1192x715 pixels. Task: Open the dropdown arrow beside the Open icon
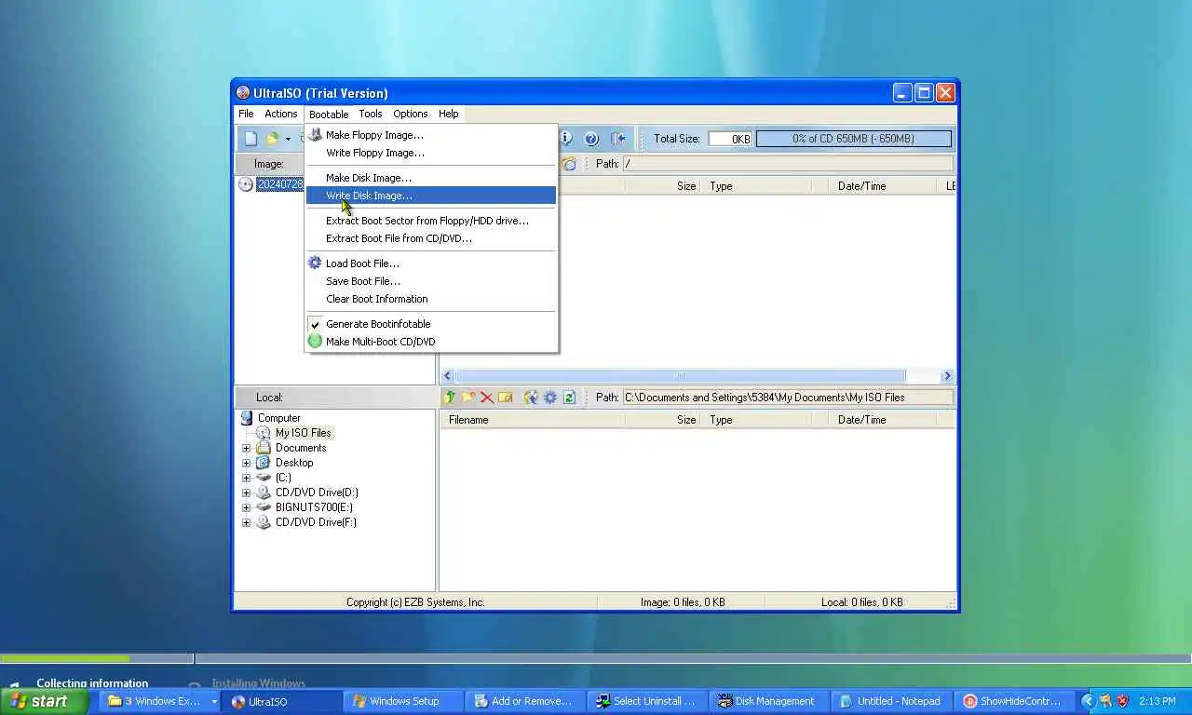pos(288,139)
